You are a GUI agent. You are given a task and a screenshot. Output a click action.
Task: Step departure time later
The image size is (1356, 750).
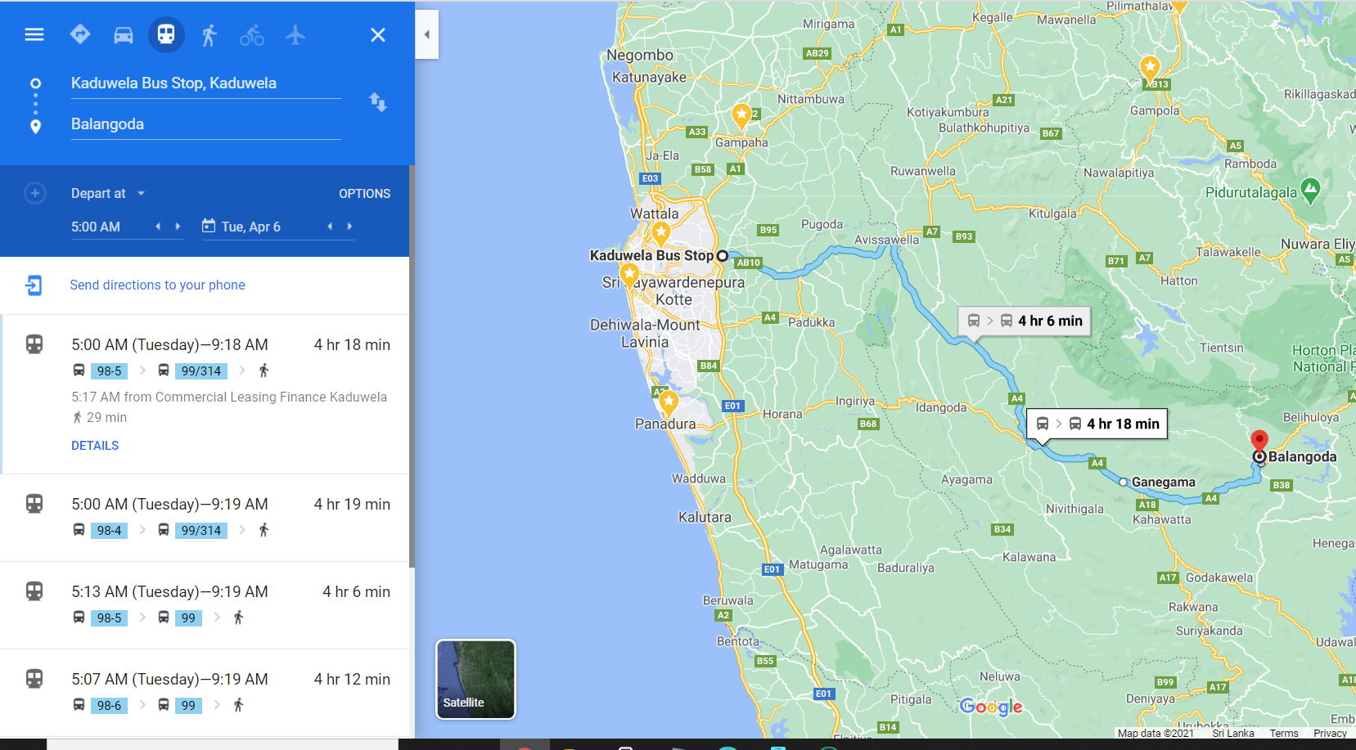[178, 227]
